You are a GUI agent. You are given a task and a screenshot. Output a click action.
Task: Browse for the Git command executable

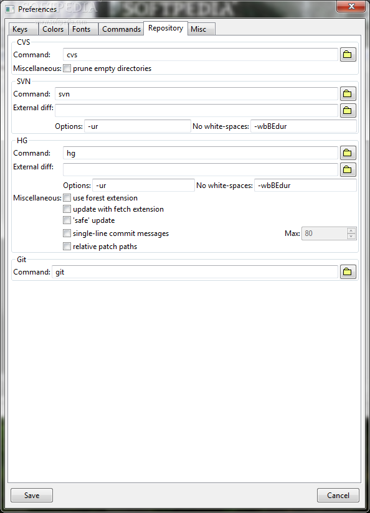[x=348, y=272]
